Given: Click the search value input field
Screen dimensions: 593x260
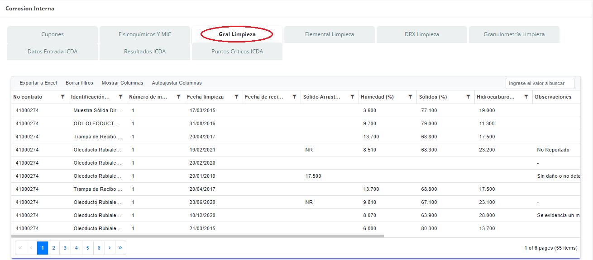Looking at the screenshot, I should (540, 83).
